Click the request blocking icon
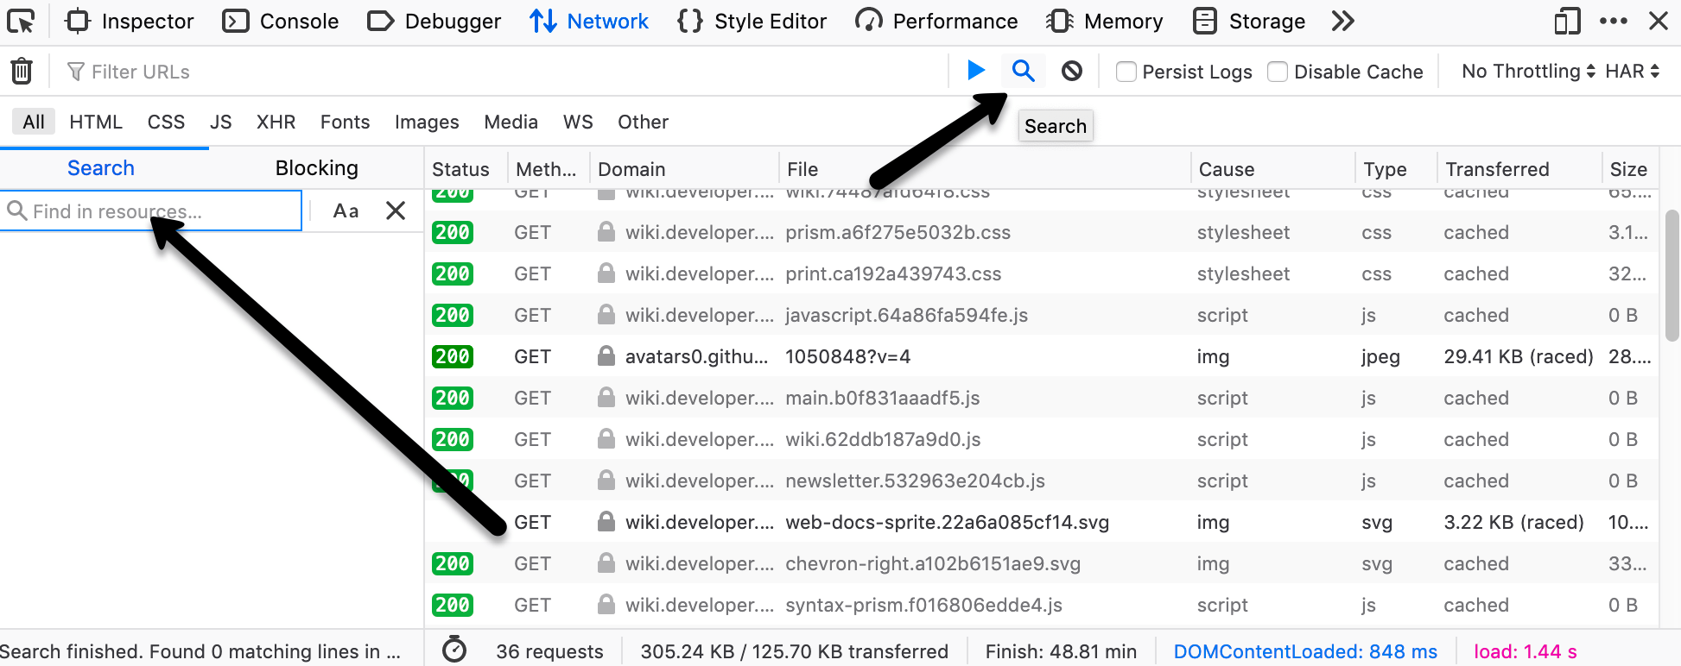 coord(1072,71)
